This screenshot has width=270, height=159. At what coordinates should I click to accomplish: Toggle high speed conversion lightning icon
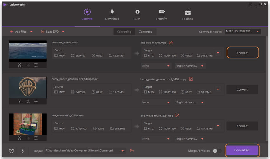tap(23, 151)
